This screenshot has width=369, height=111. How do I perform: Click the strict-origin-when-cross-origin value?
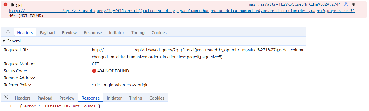click(120, 85)
